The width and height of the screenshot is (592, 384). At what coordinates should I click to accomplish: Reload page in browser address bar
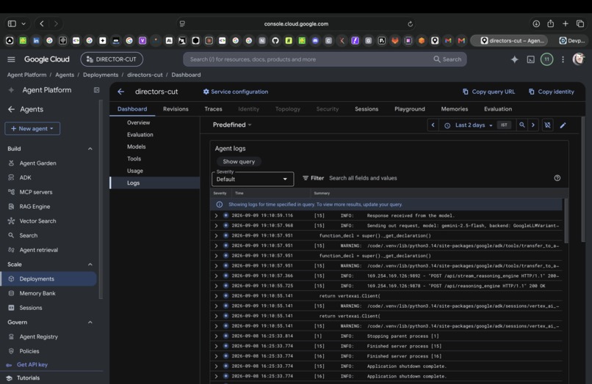[410, 23]
